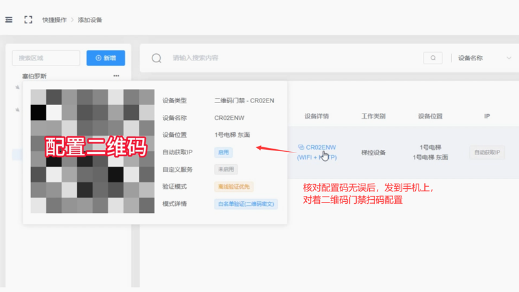This screenshot has width=519, height=292.
Task: Select the 添加设备 breadcrumb item
Action: pos(90,20)
